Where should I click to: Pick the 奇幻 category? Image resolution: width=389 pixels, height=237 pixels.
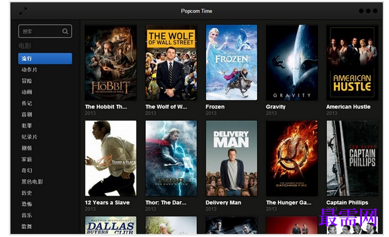click(26, 171)
